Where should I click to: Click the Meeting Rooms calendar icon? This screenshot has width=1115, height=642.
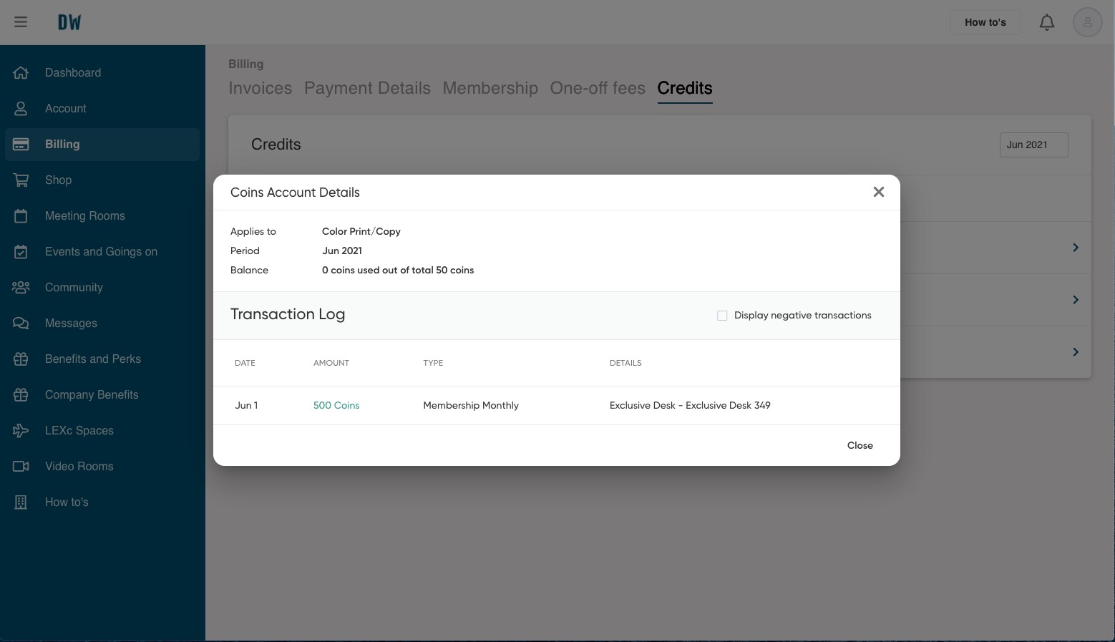pos(21,216)
